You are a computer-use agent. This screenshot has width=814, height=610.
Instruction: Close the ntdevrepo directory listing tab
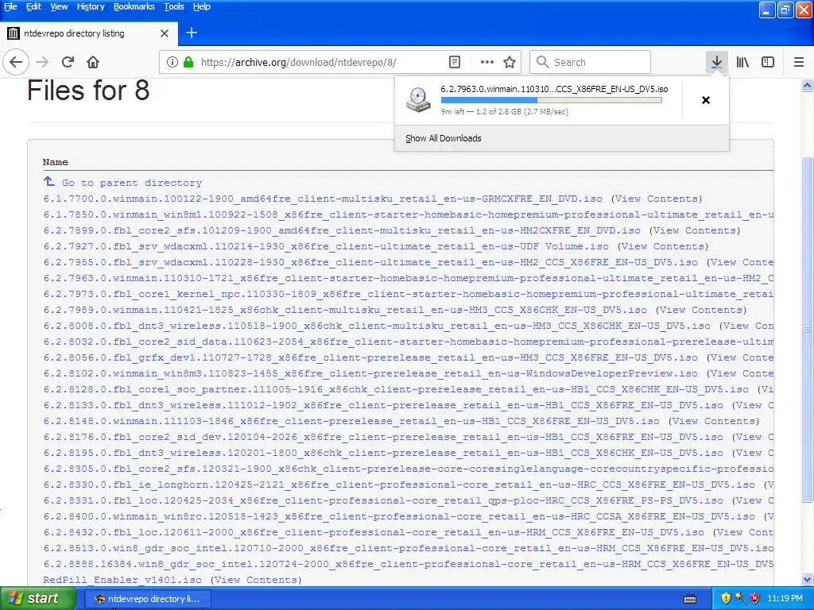click(164, 33)
